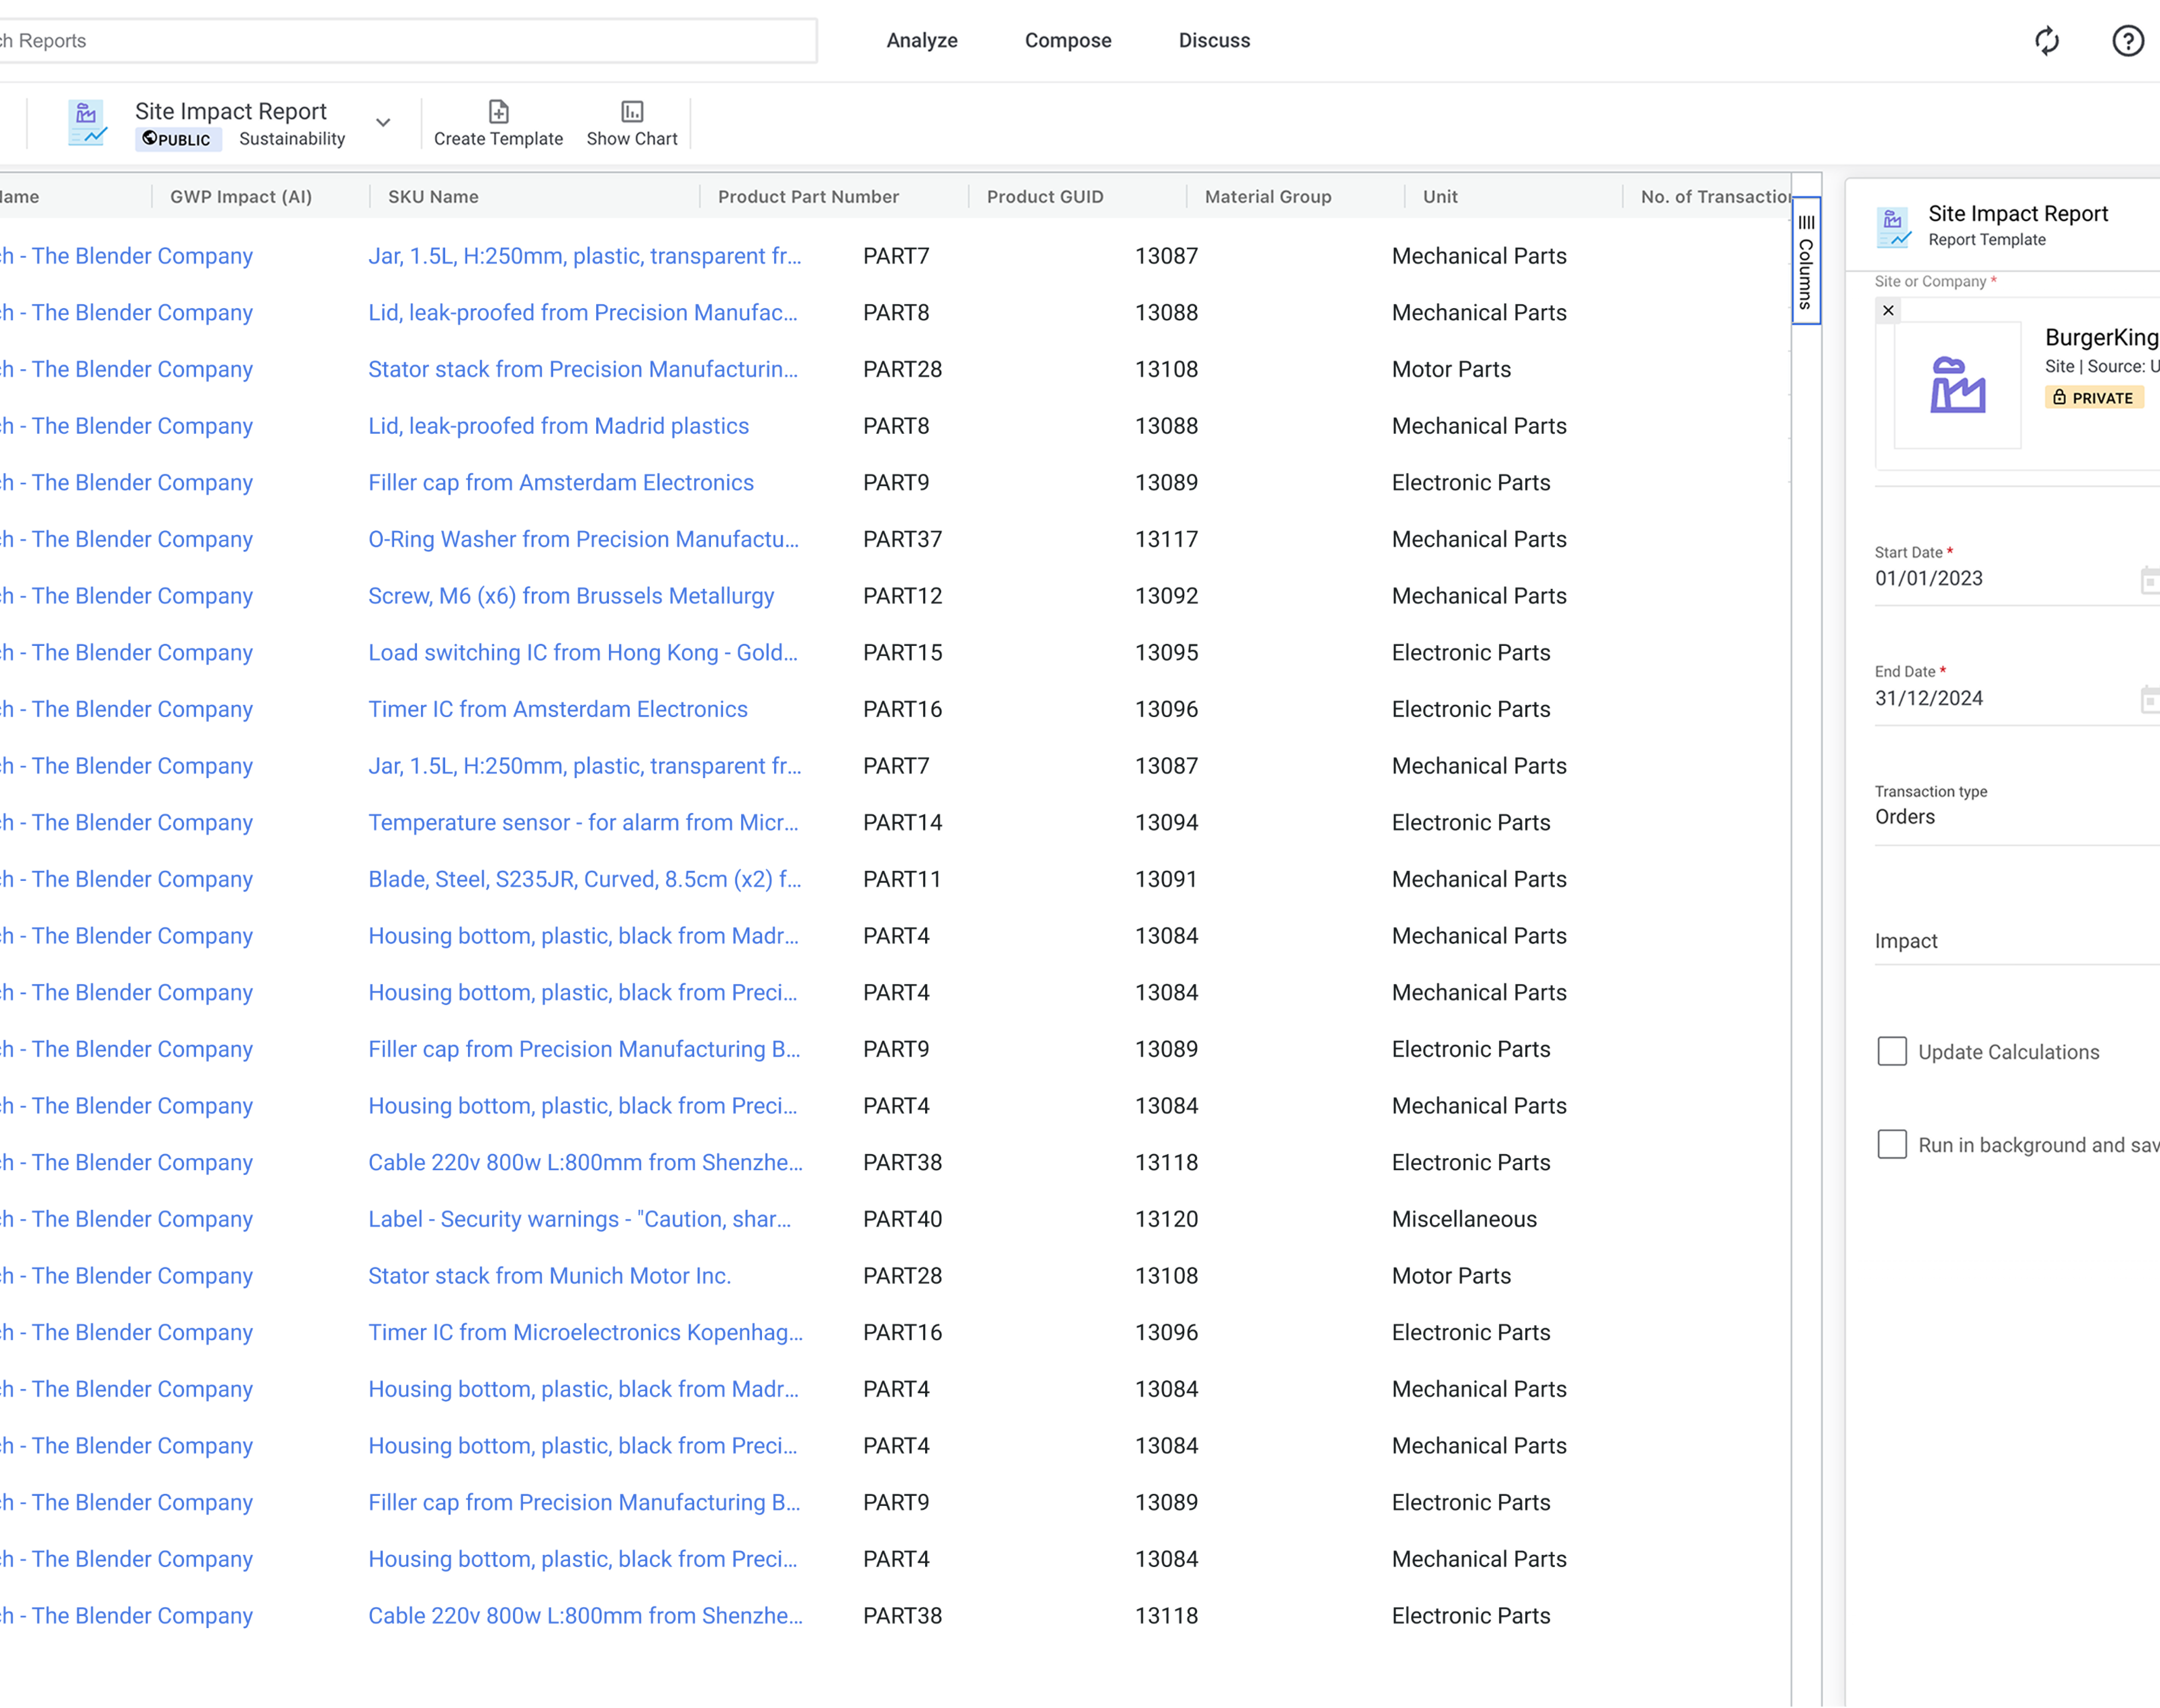Sort by Product Part Number column header
The width and height of the screenshot is (2160, 1708).
coord(808,197)
